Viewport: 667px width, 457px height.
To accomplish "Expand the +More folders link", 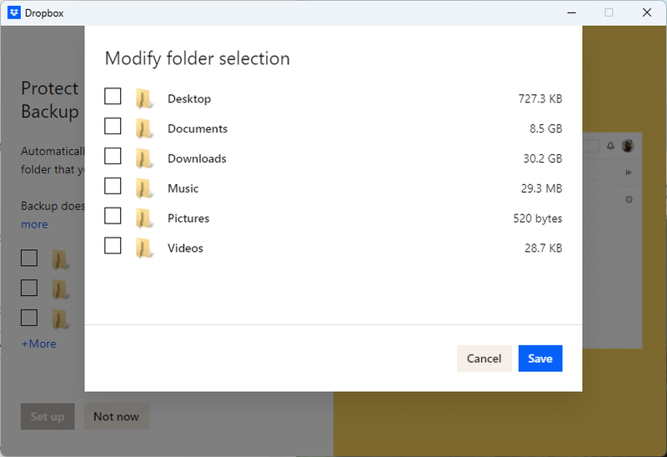I will [x=39, y=344].
